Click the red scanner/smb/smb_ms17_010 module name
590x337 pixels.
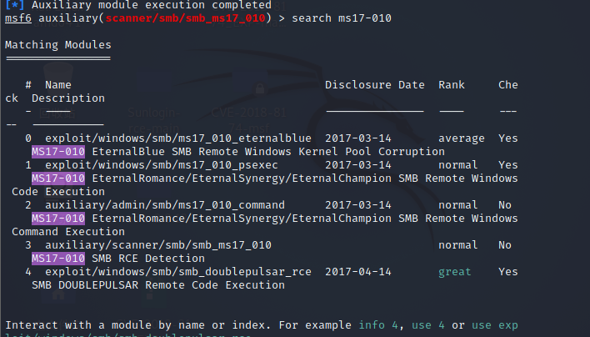point(185,18)
